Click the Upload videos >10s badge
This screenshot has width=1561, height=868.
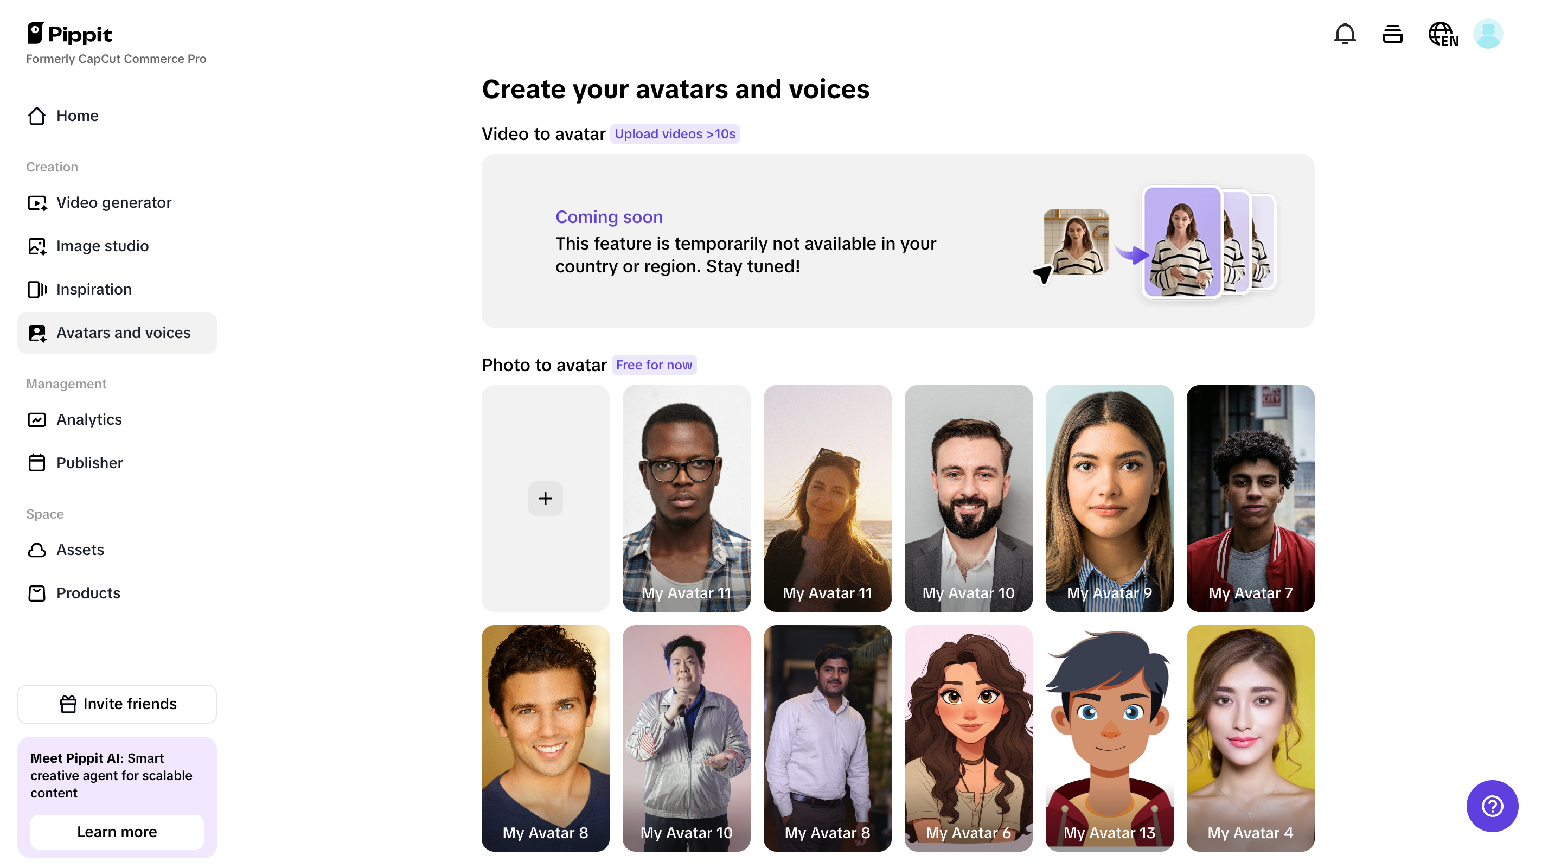pos(675,133)
